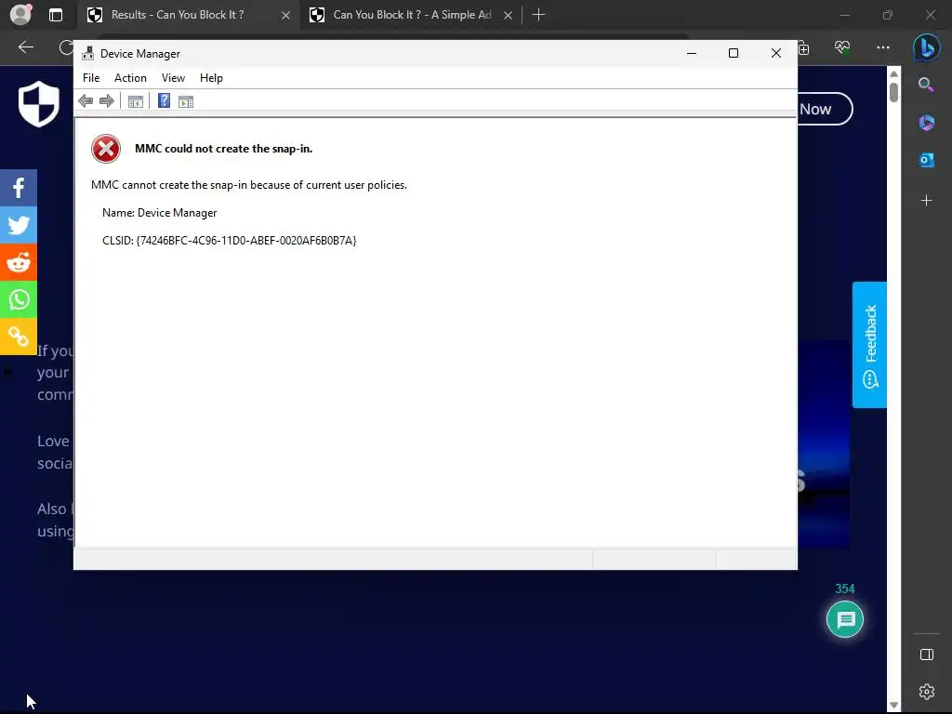The image size is (952, 714).
Task: Click the shield site logo
Action: (39, 104)
